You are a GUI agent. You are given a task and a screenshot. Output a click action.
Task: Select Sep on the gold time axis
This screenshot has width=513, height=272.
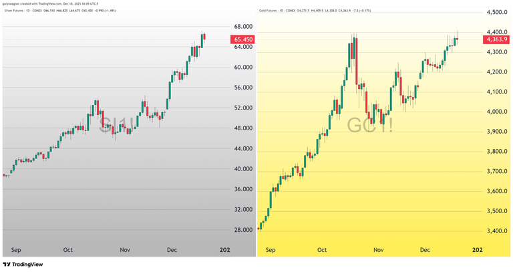coord(271,250)
